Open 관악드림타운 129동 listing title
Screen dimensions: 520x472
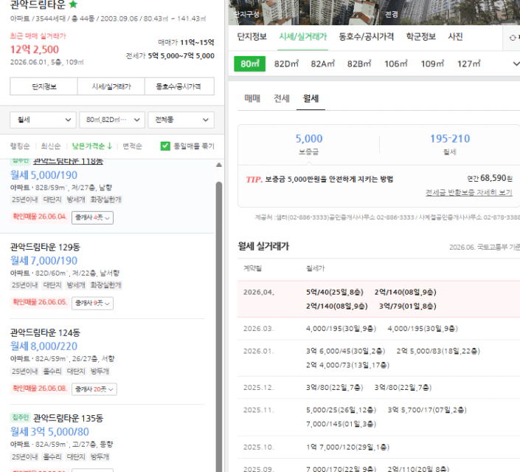(x=45, y=247)
